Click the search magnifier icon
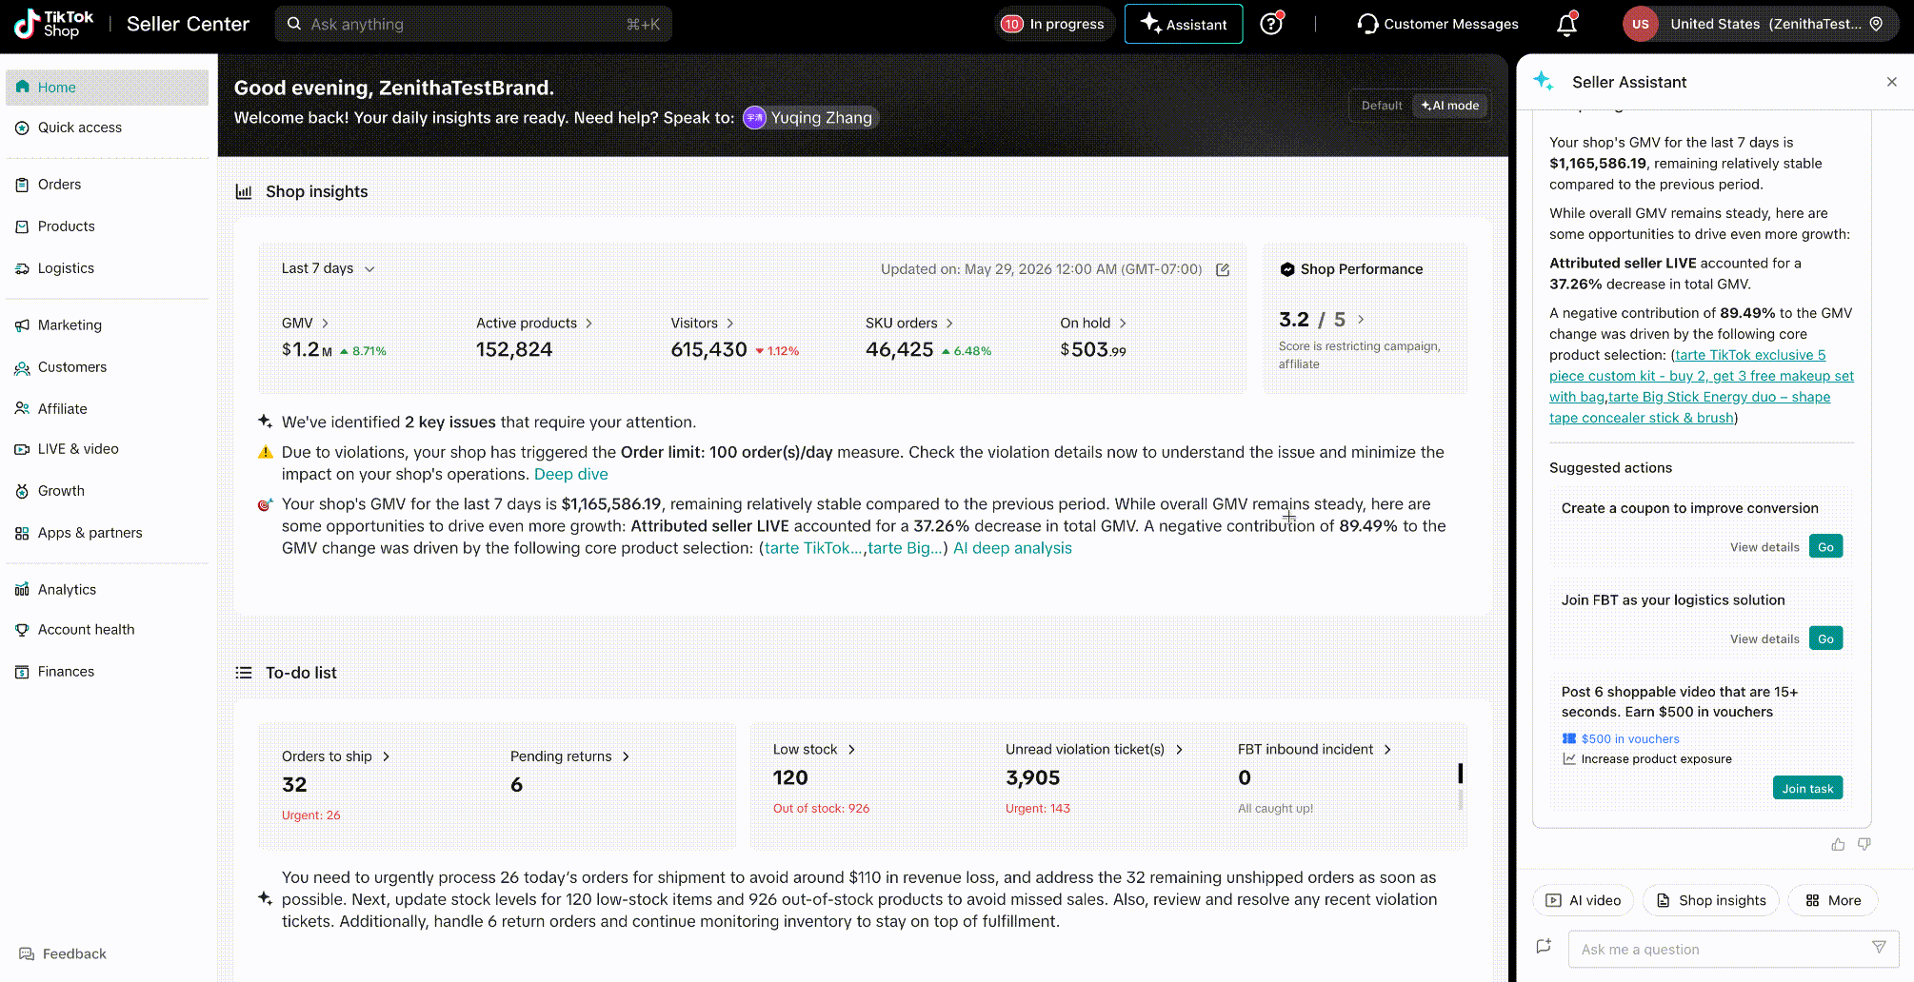 click(x=294, y=24)
